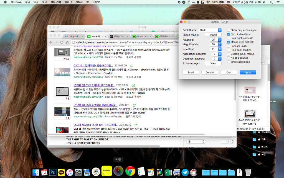Toggle Lock dock contents checkbox

click(229, 38)
